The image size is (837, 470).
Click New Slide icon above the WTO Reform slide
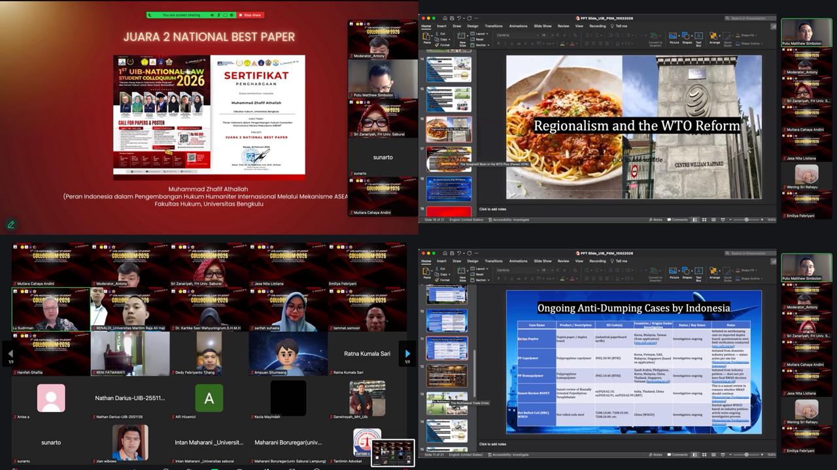click(x=463, y=38)
